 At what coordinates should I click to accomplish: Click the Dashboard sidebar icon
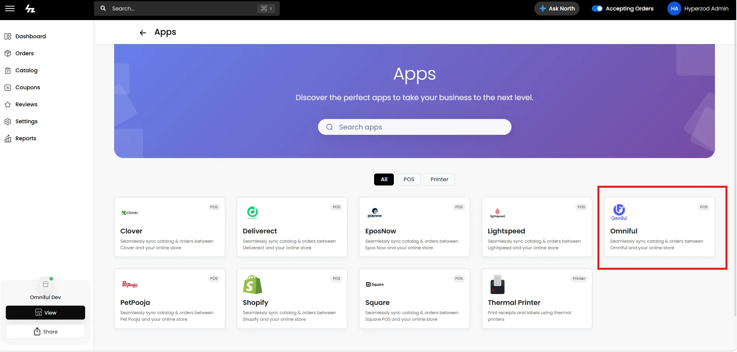[8, 36]
